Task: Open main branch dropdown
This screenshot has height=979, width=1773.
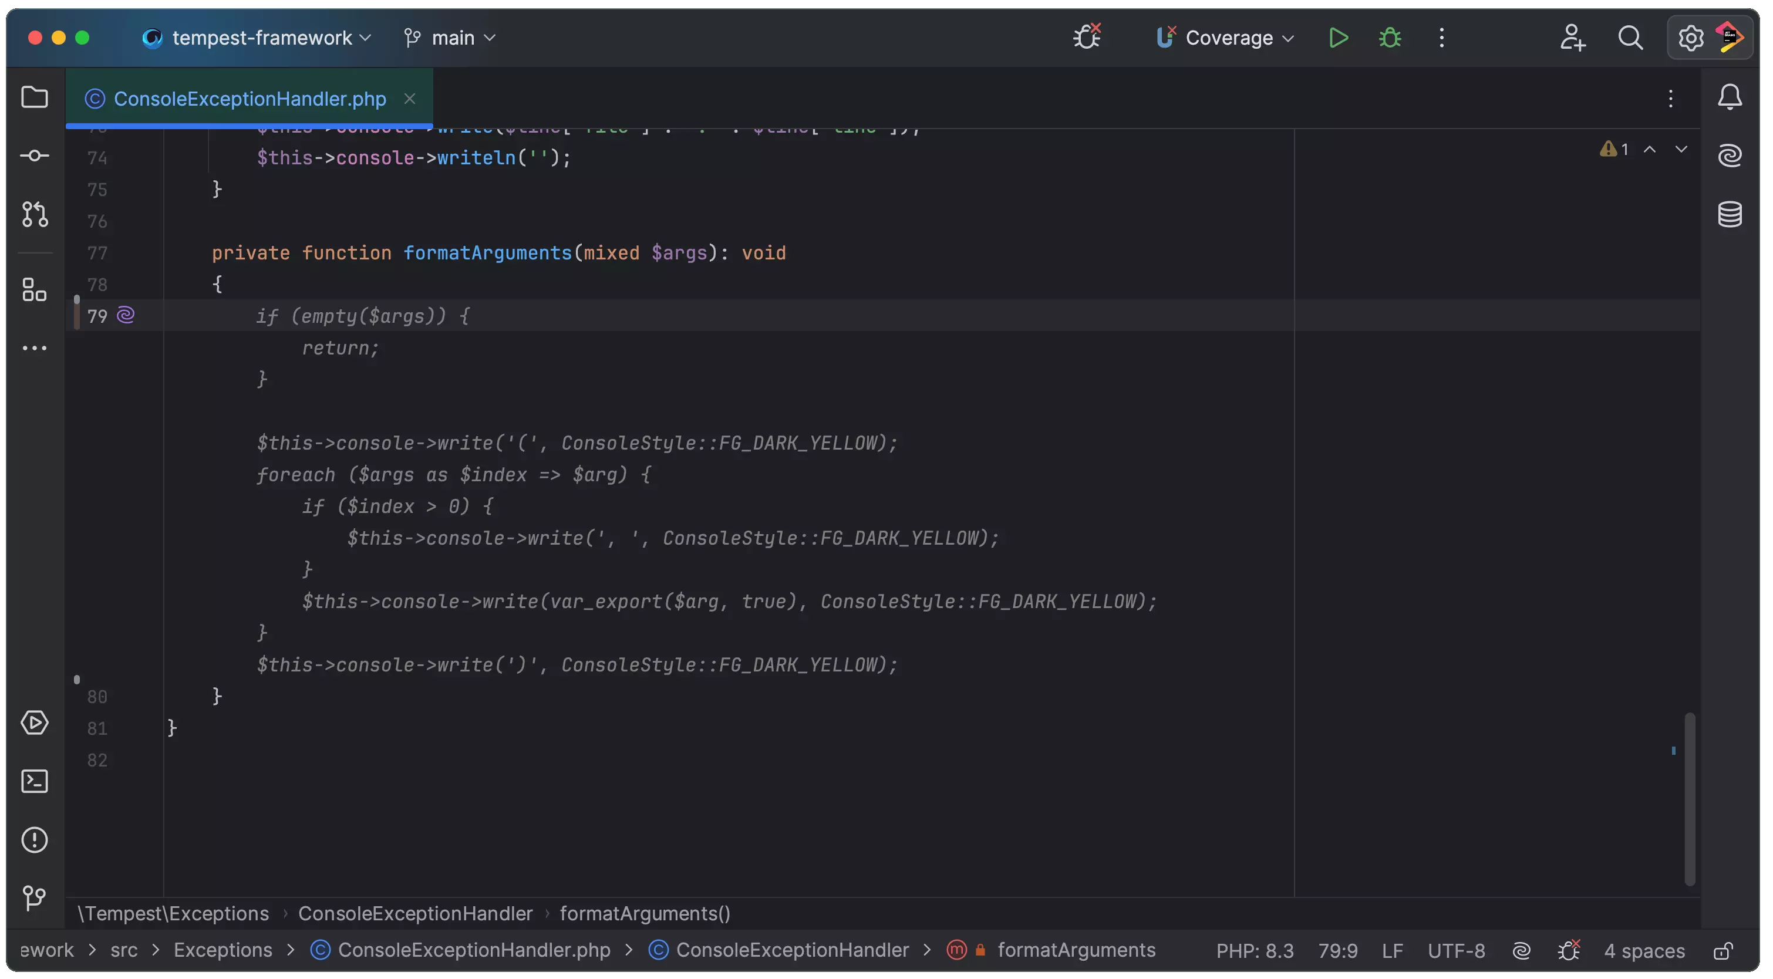Action: coord(450,38)
